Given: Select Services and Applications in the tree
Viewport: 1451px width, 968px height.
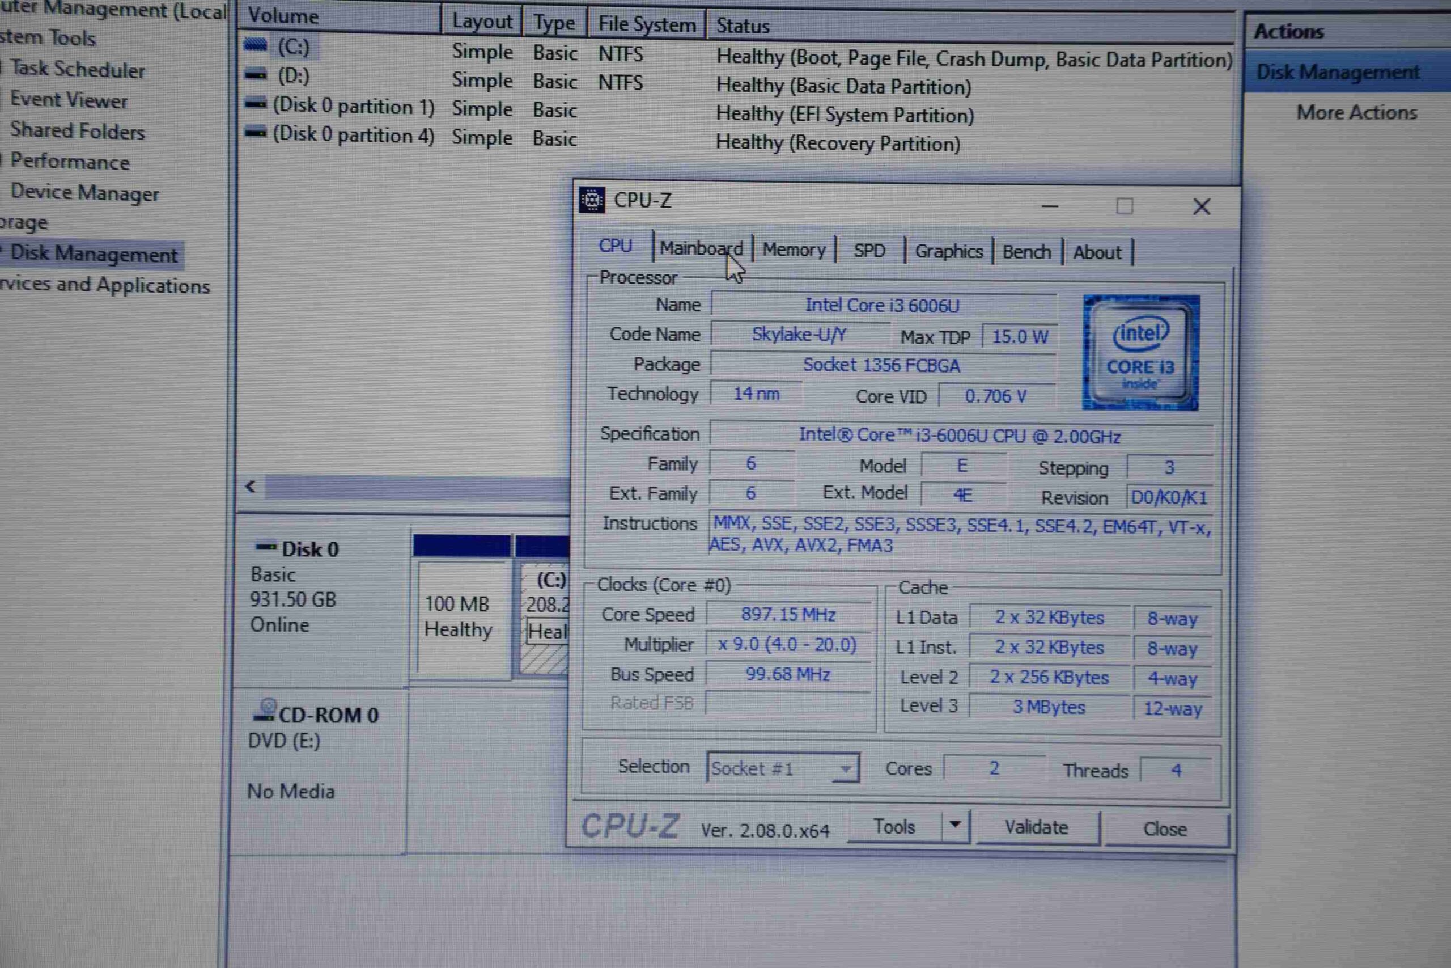Looking at the screenshot, I should (105, 285).
